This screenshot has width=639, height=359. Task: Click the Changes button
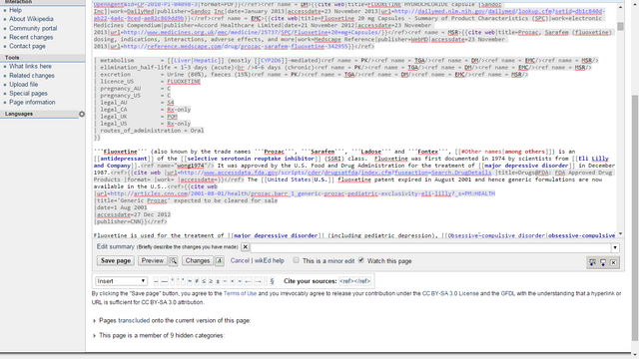point(198,261)
